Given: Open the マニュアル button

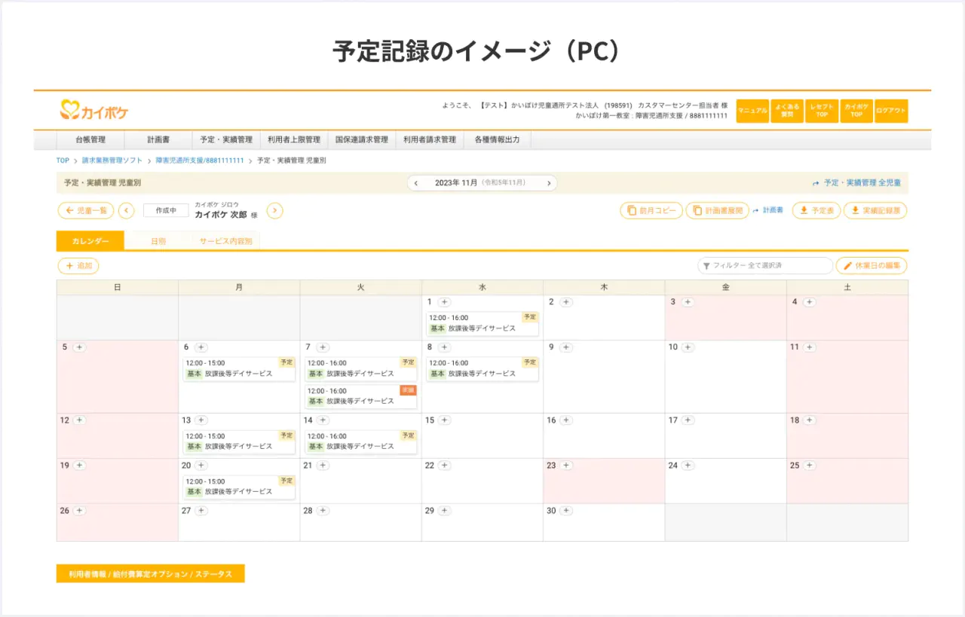Looking at the screenshot, I should (x=752, y=111).
